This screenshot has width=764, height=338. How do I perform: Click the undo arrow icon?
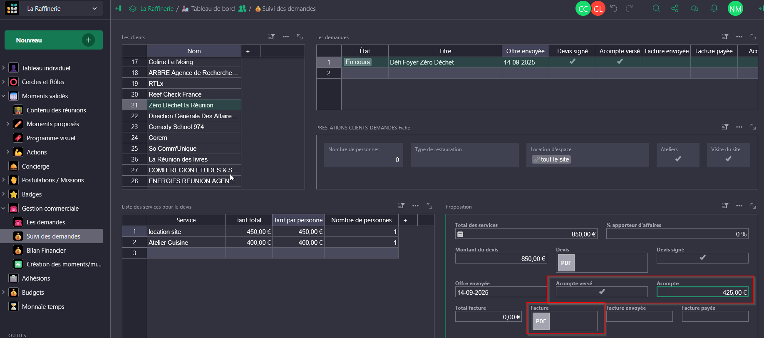(614, 8)
